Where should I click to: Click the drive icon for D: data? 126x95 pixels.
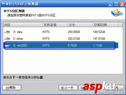tap(7, 32)
